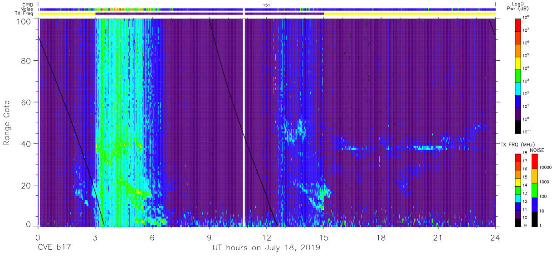
Task: Click the 'CPID' row label
Action: [x=28, y=5]
